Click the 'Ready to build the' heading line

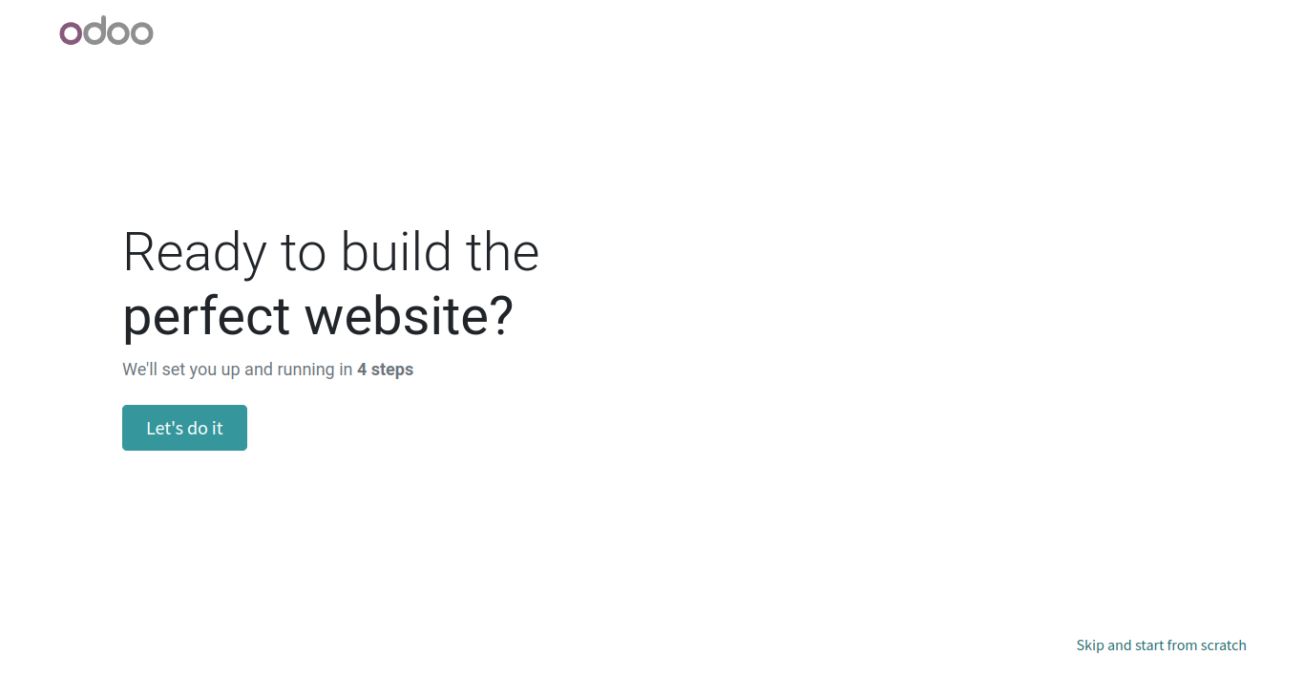coord(331,252)
